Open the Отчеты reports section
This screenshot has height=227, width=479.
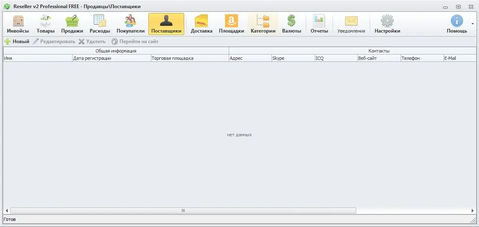[319, 24]
